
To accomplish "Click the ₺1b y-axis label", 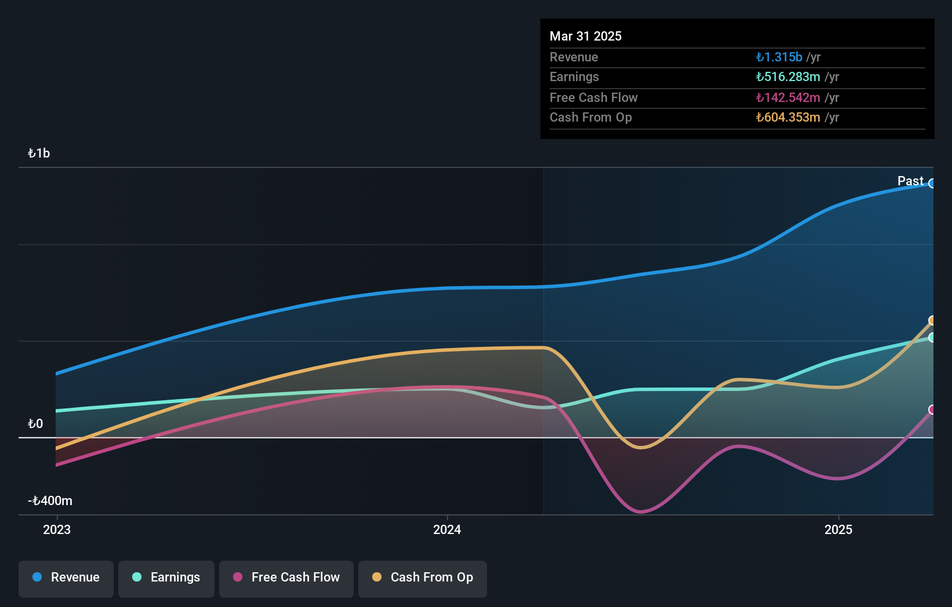I will 39,153.
